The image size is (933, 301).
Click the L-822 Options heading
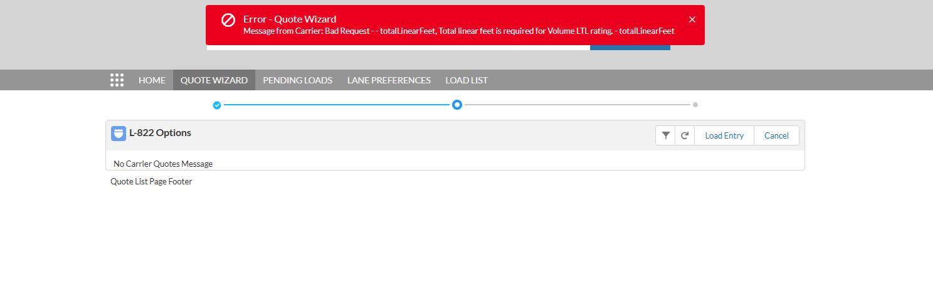click(160, 133)
